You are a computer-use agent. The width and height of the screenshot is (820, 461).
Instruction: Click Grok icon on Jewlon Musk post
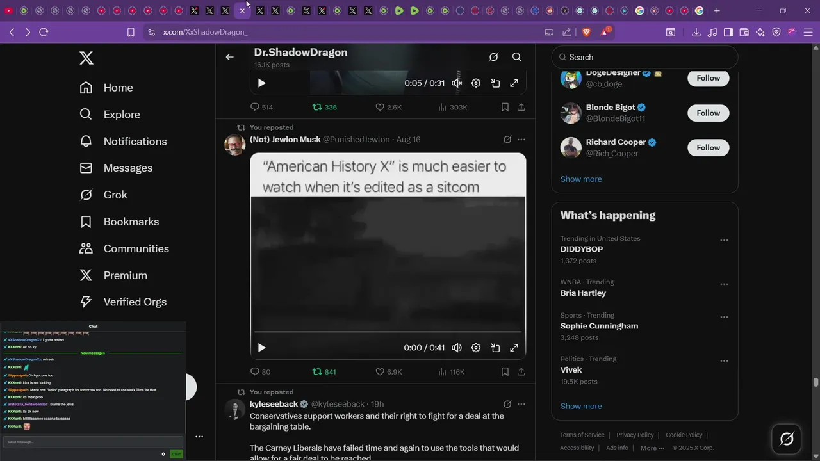507,140
